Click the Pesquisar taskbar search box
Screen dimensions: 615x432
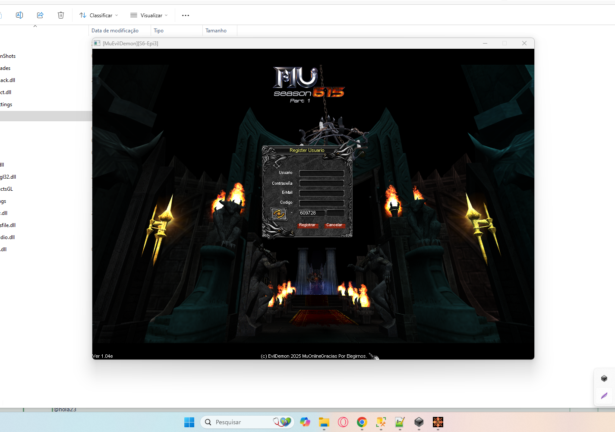point(247,422)
